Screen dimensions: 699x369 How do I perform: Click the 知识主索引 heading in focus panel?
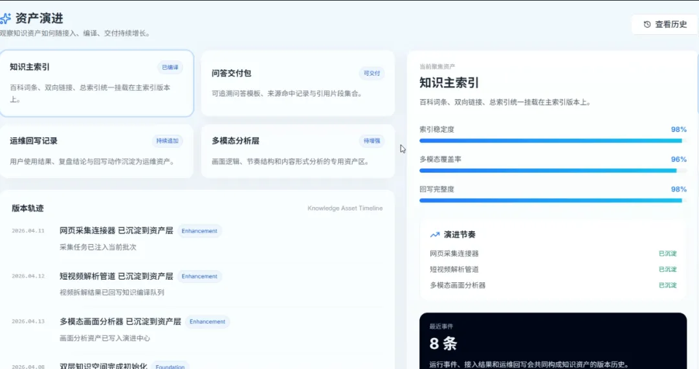click(449, 82)
